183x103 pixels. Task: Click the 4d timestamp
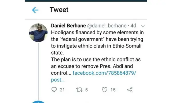tap(133, 26)
